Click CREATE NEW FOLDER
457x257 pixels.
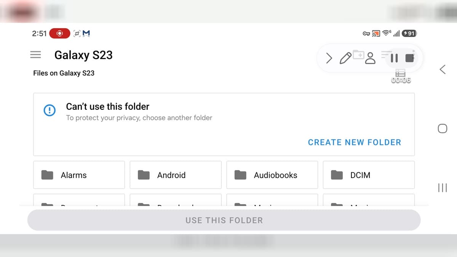coord(355,142)
